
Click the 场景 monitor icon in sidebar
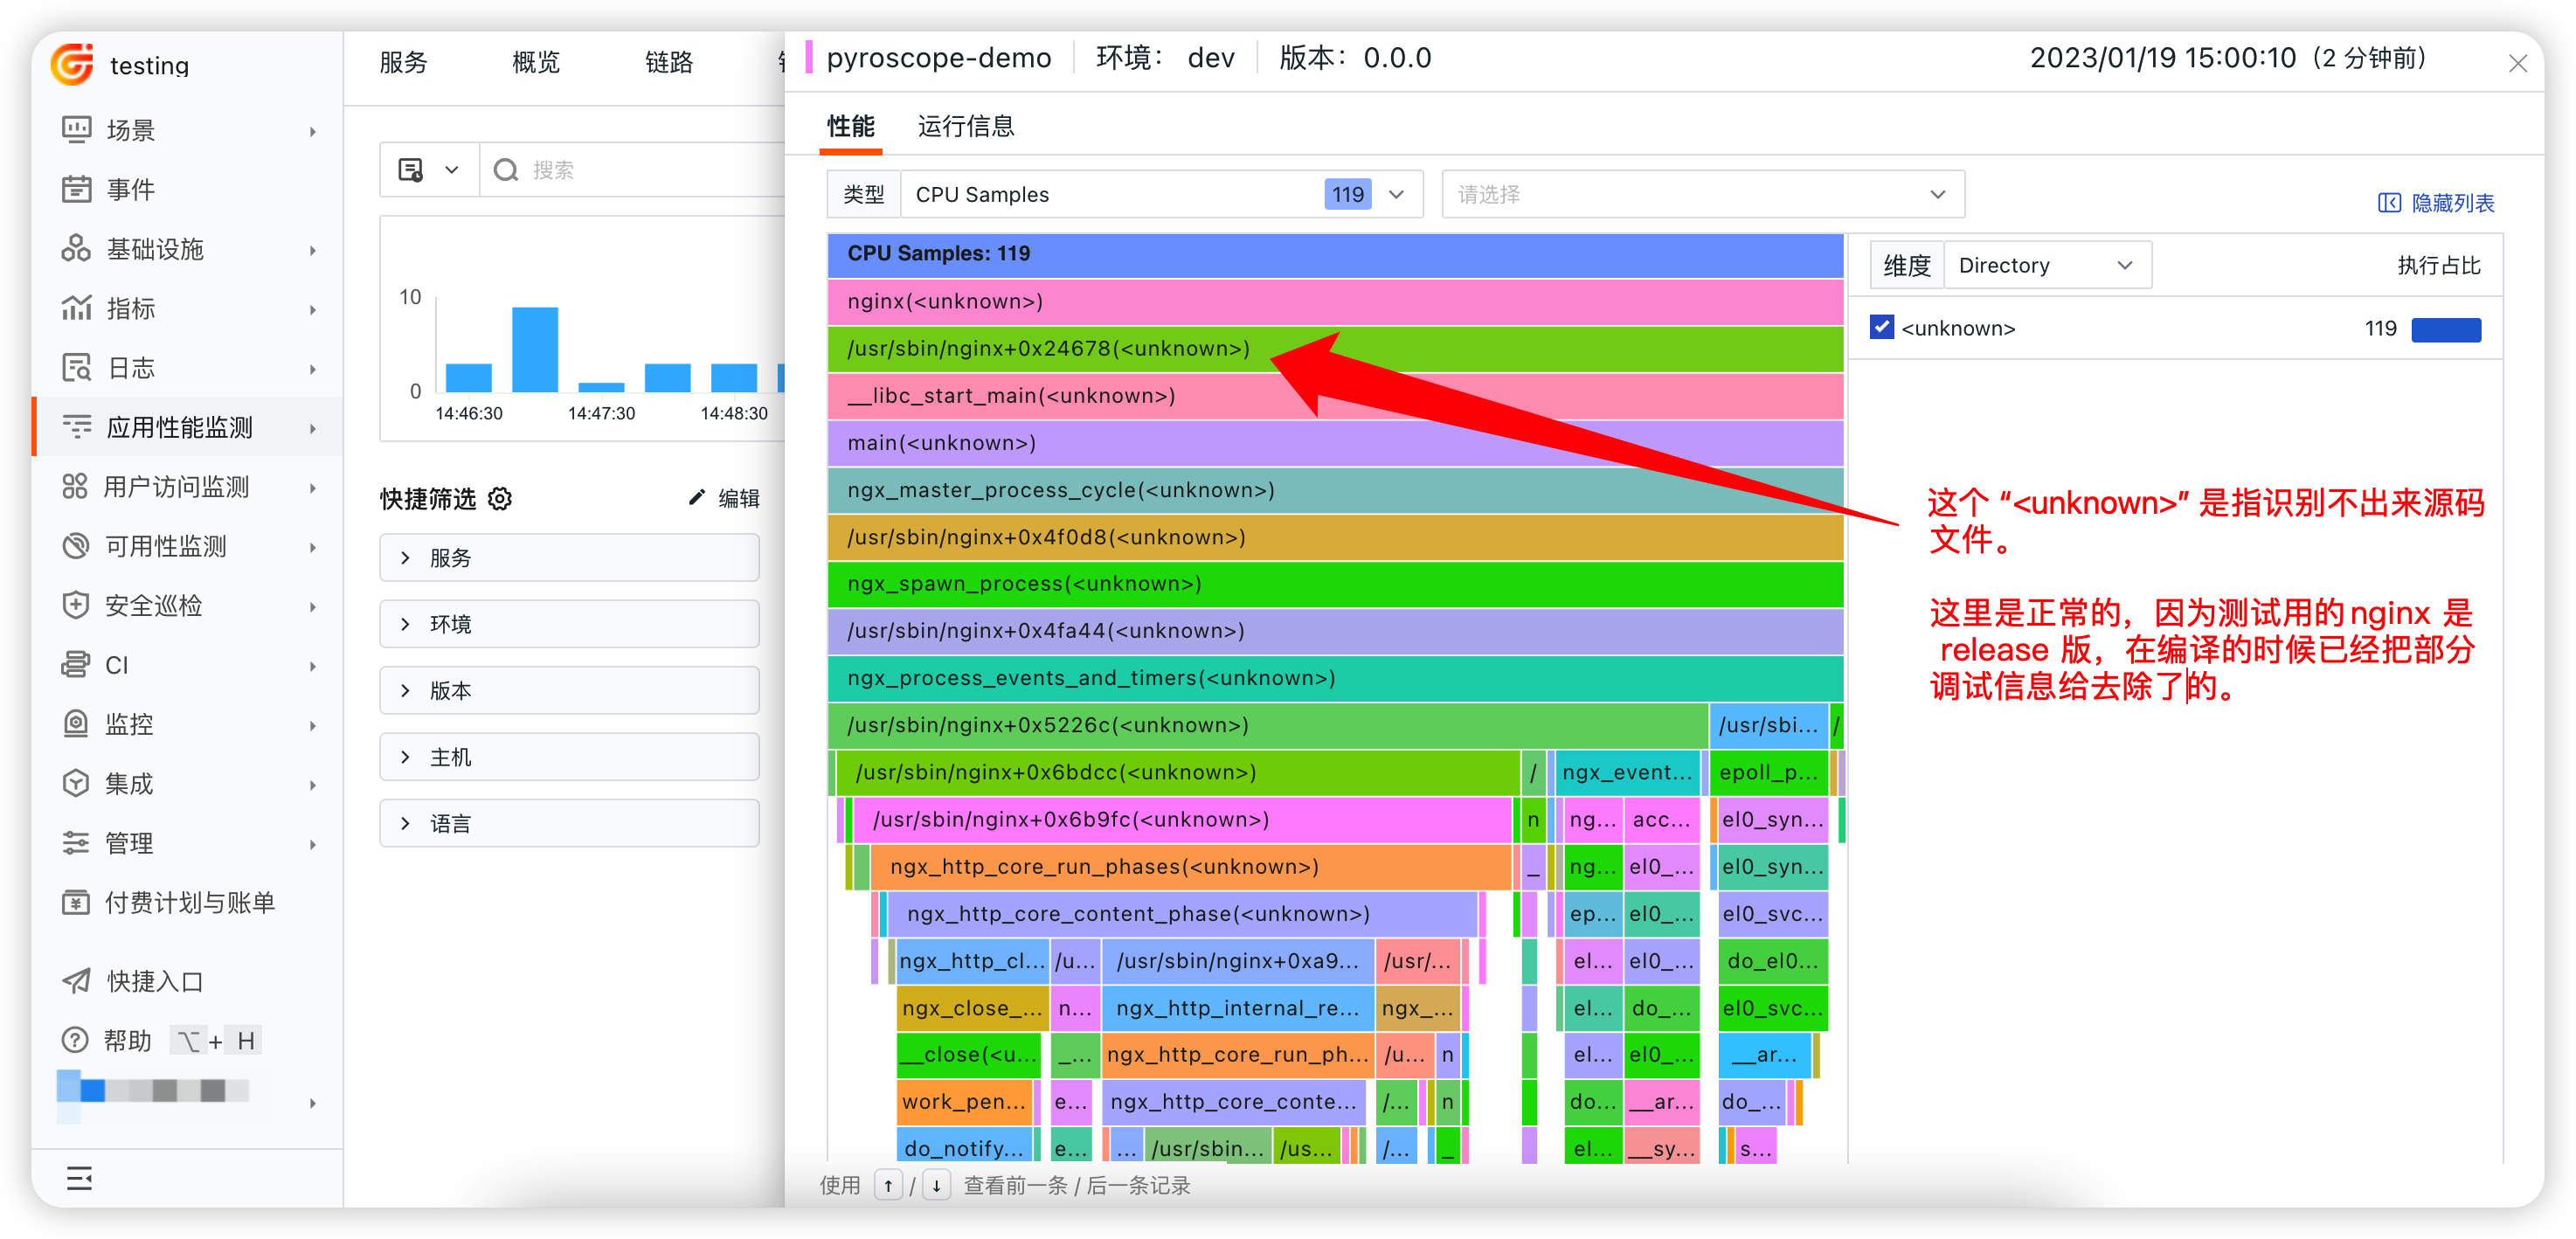point(76,130)
